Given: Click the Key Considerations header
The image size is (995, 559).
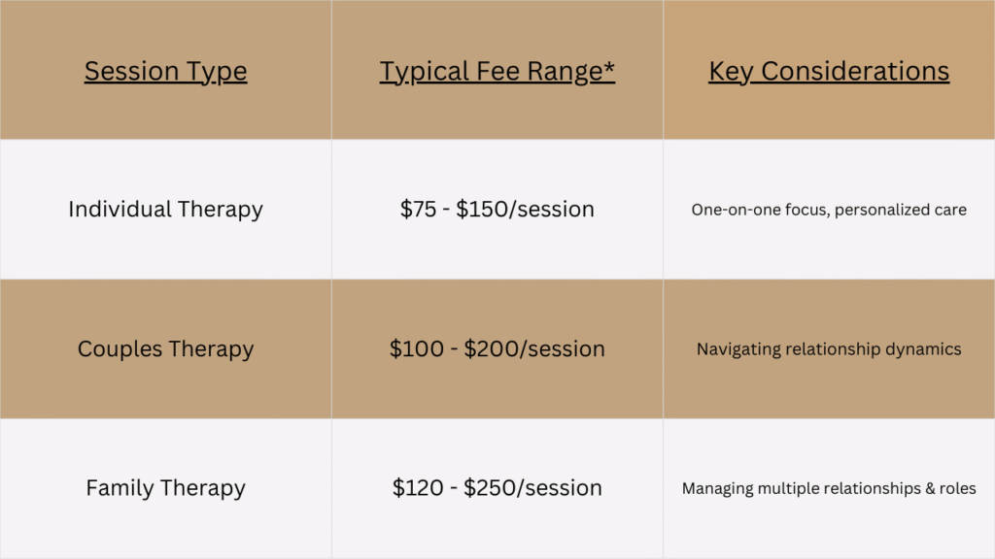Looking at the screenshot, I should (829, 71).
